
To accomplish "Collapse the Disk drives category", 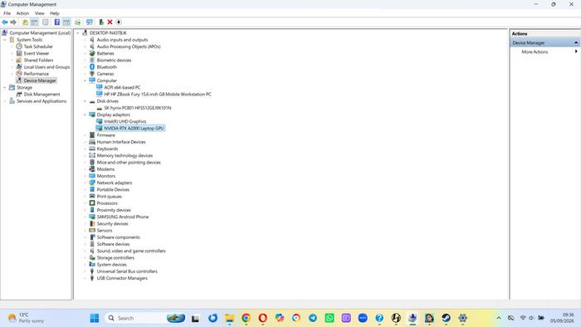I will 85,101.
